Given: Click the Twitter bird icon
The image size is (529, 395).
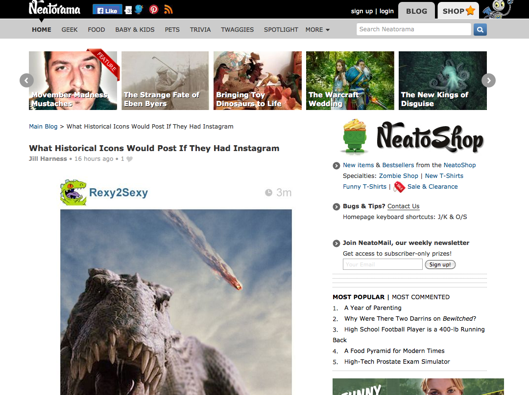Looking at the screenshot, I should tap(139, 10).
